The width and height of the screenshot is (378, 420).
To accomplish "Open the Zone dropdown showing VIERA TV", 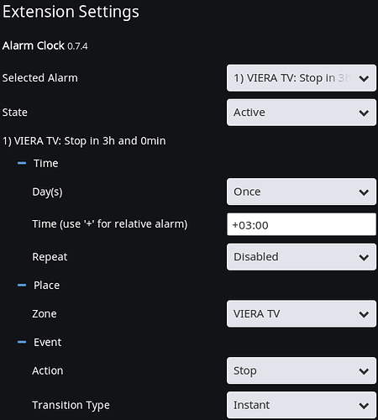I will pos(302,314).
